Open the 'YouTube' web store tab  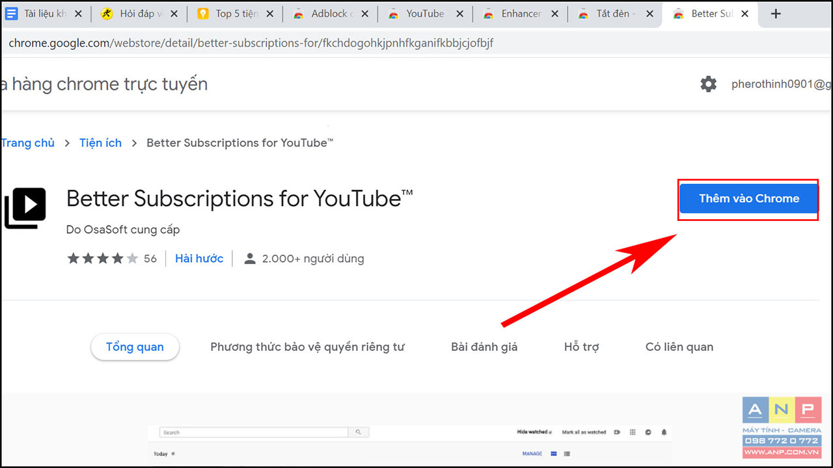tap(425, 14)
